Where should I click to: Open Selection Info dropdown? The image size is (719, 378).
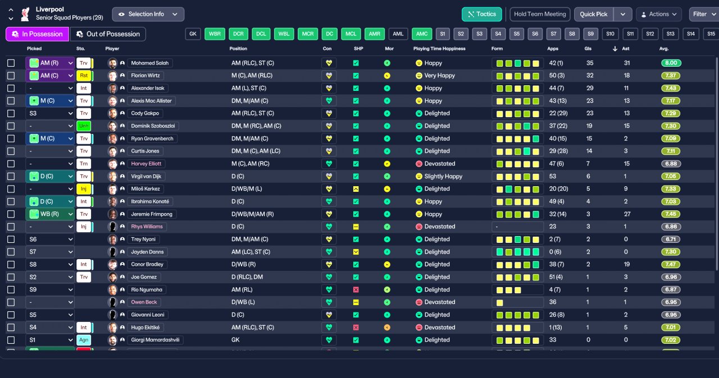pos(148,14)
